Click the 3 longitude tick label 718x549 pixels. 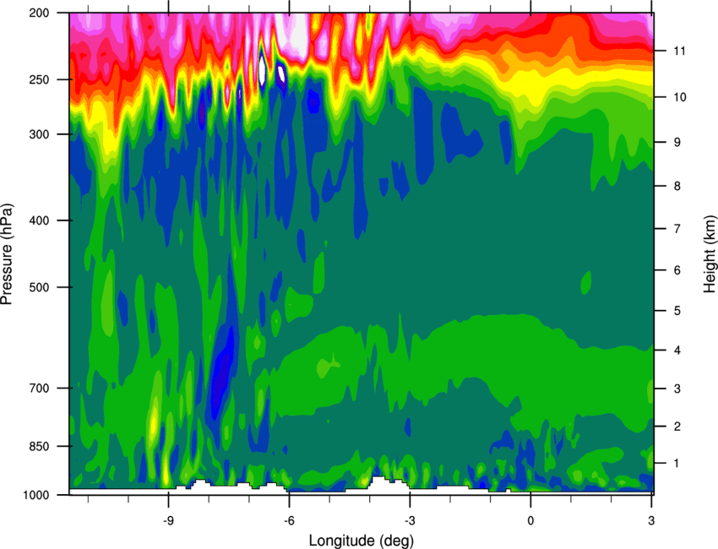pyautogui.click(x=651, y=520)
